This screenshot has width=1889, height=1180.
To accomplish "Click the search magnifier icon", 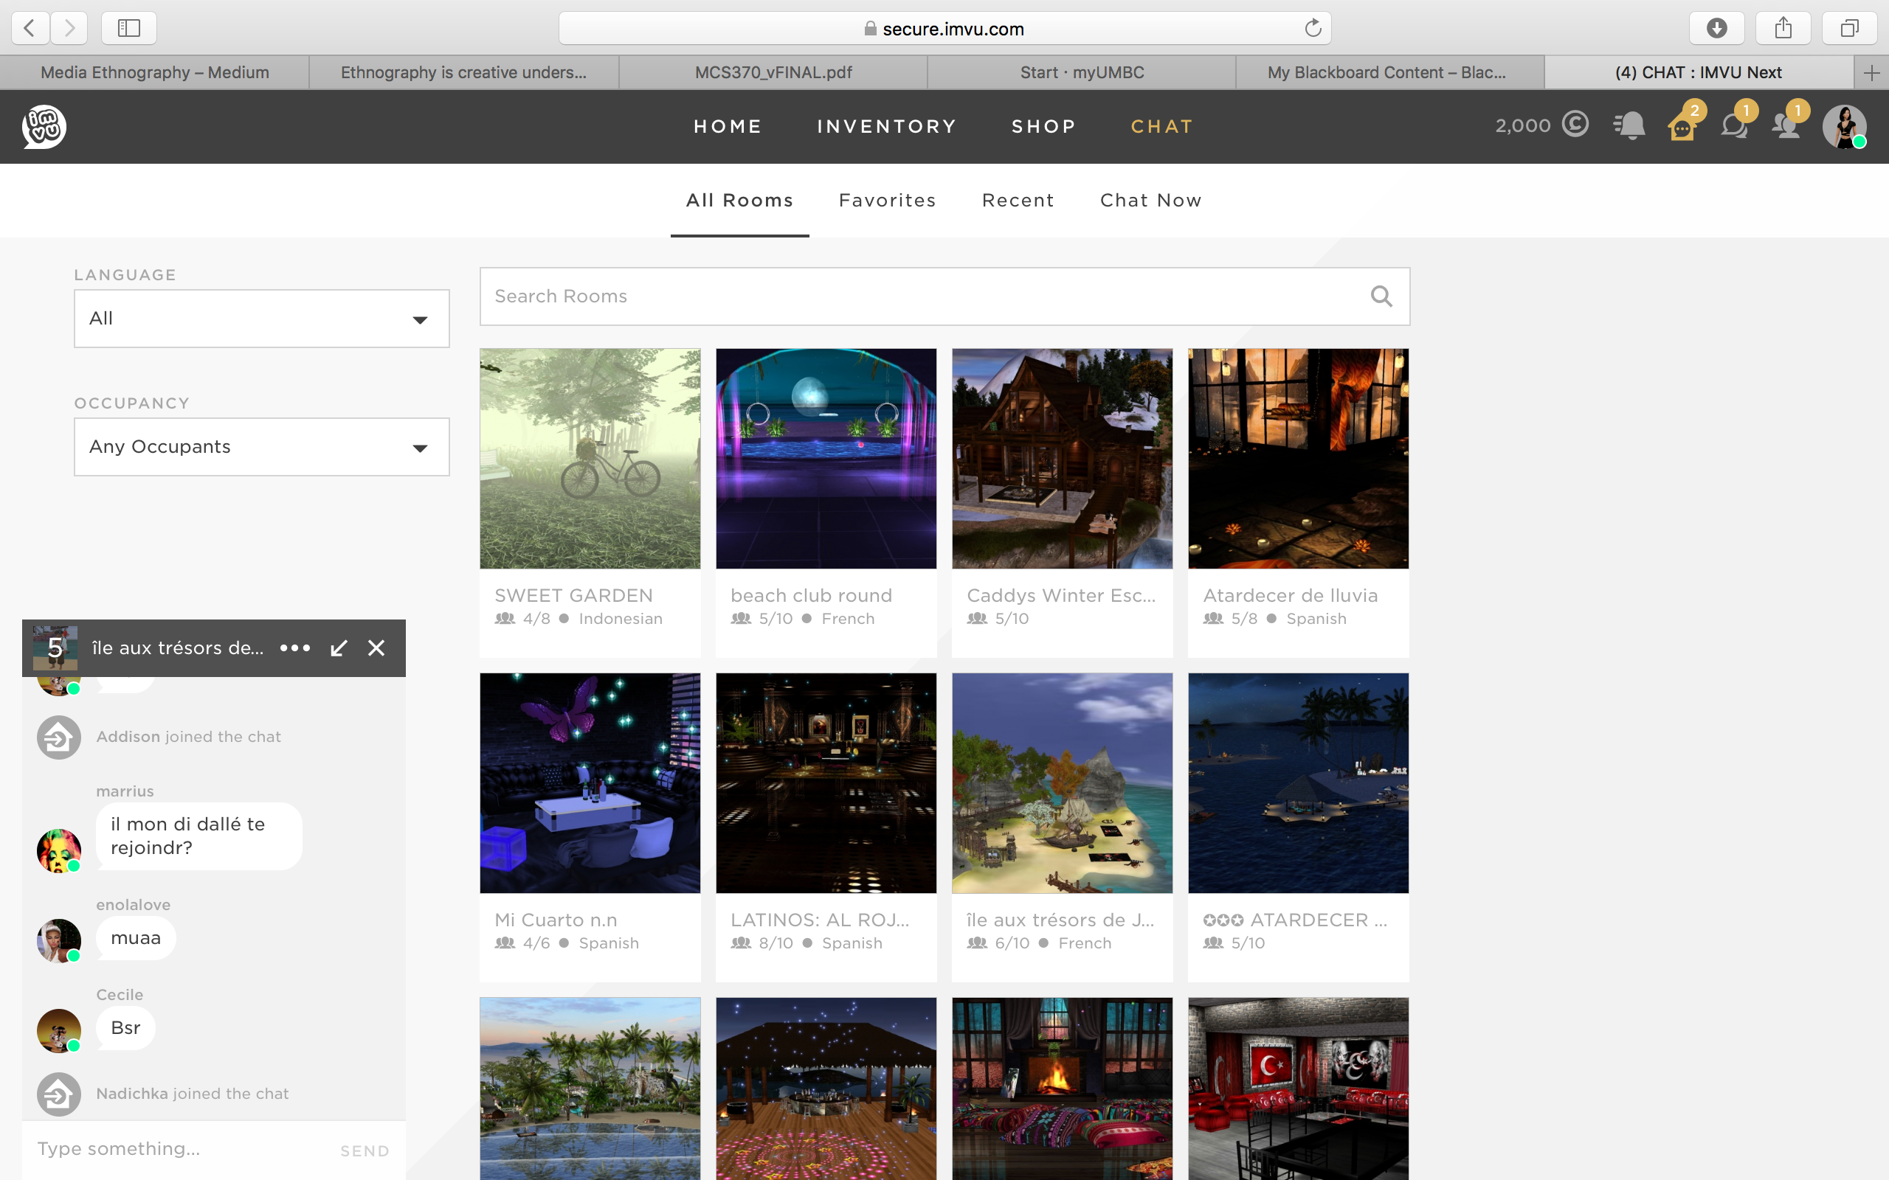I will pos(1381,296).
